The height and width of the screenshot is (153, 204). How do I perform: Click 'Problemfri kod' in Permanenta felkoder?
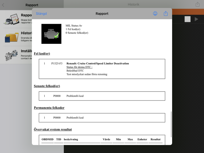[x=75, y=118]
